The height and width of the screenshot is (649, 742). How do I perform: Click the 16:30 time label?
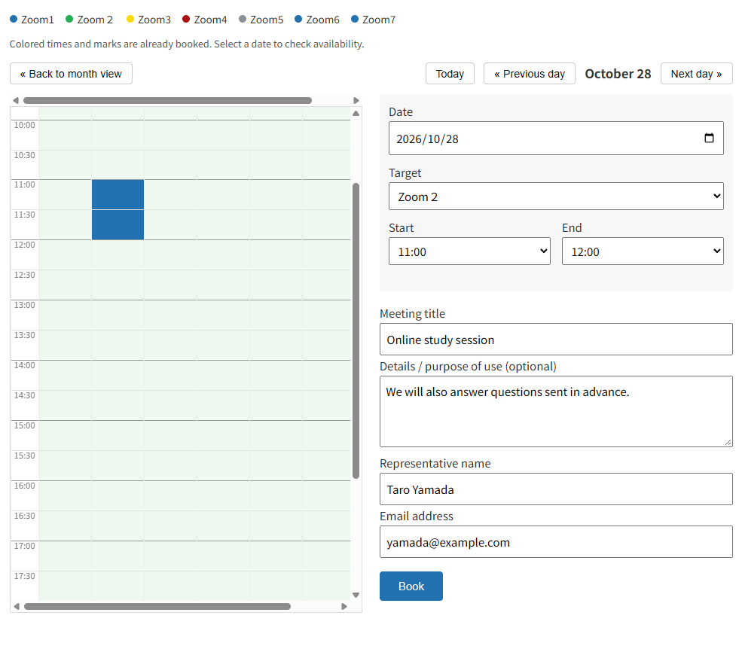(25, 516)
